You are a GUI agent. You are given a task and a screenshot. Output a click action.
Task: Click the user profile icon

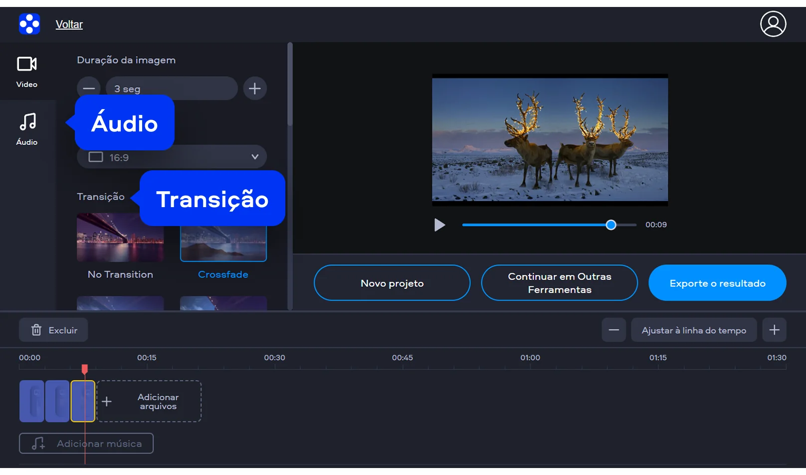(x=773, y=24)
